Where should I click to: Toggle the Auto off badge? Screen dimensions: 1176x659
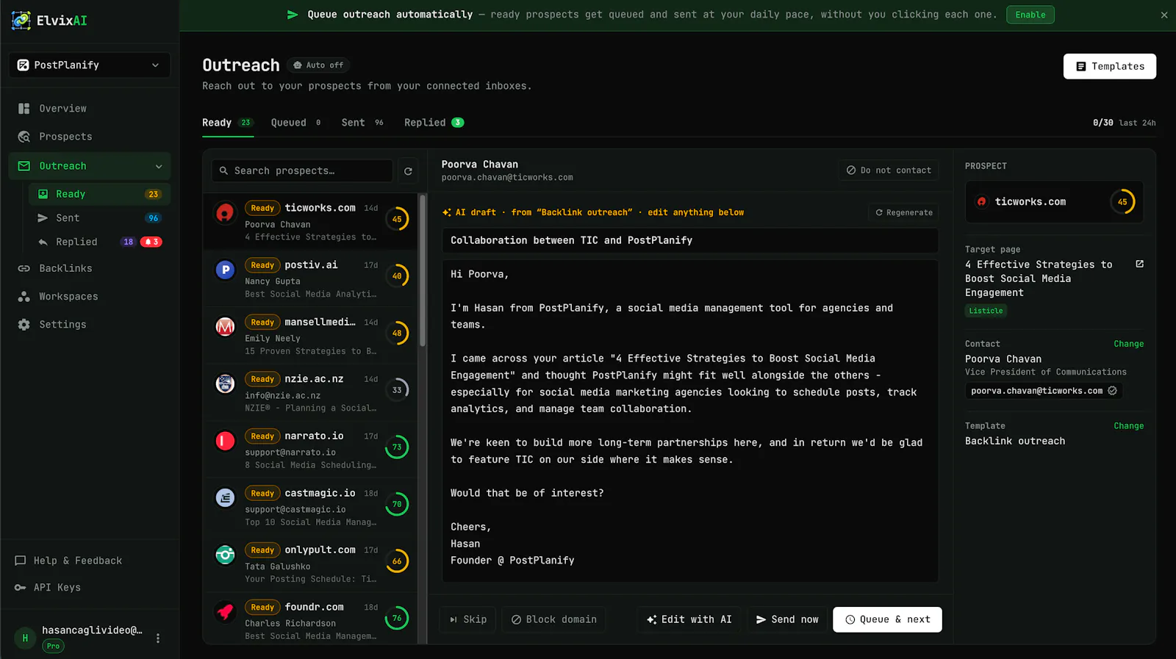(x=318, y=65)
